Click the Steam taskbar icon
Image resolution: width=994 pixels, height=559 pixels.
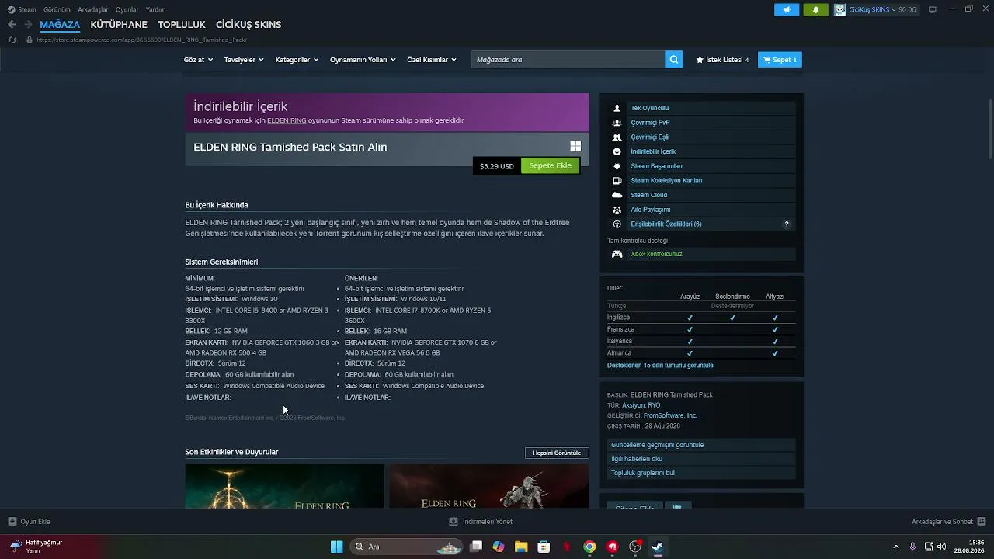pos(658,547)
